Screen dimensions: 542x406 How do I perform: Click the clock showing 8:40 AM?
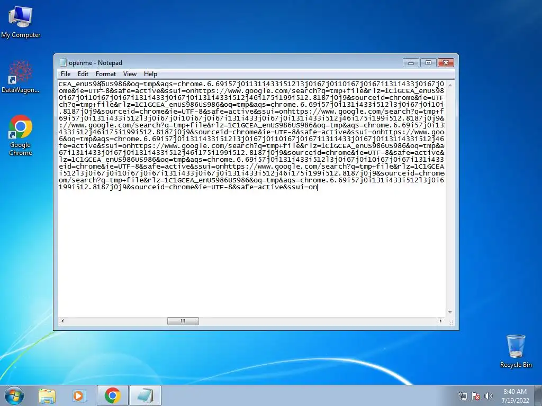[x=515, y=396]
